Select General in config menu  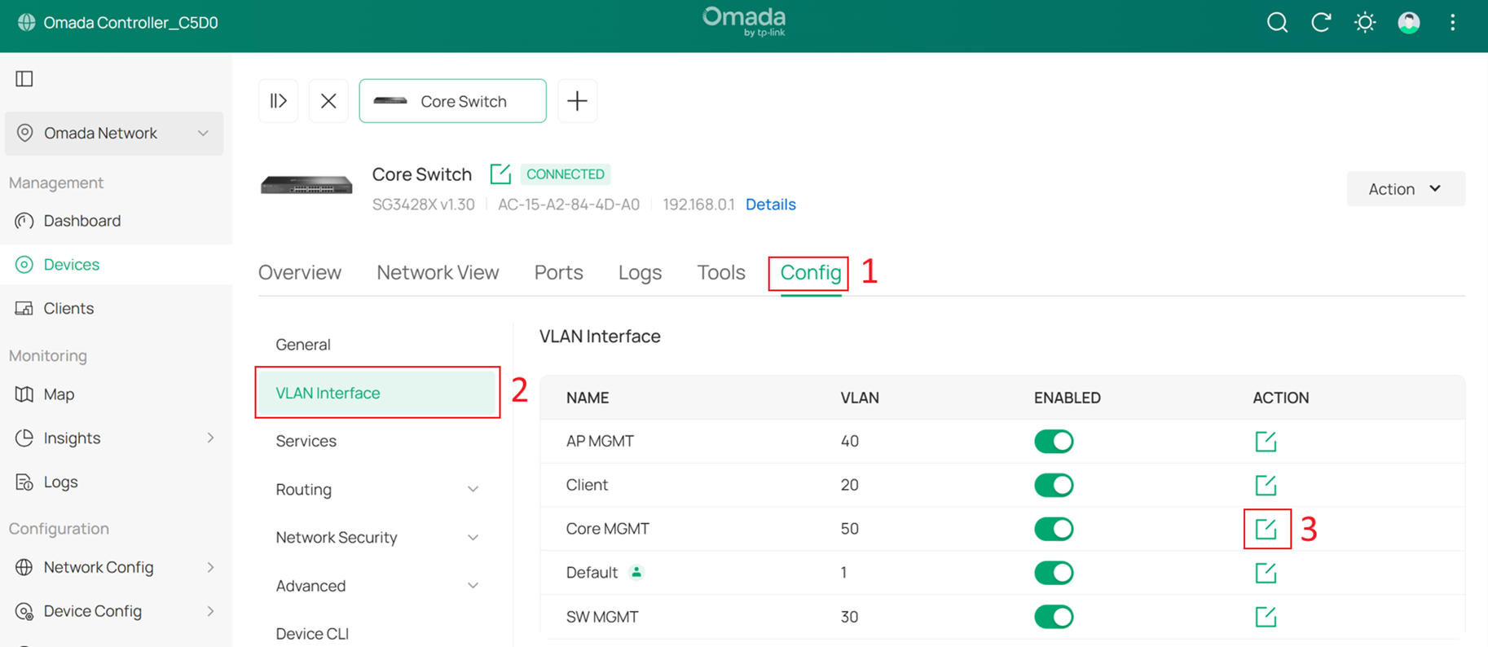tap(303, 345)
